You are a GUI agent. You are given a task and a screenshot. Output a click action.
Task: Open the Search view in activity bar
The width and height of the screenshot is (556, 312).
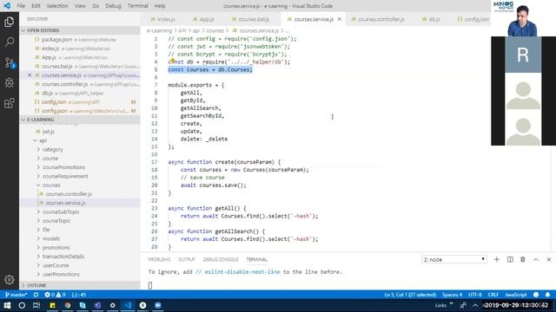(10, 42)
